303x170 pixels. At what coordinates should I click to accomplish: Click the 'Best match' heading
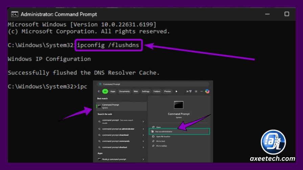(x=102, y=99)
